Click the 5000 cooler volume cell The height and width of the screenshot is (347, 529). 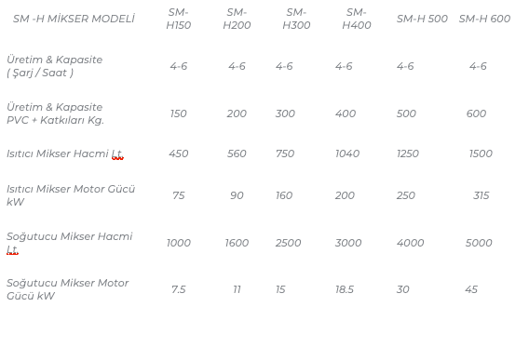click(479, 243)
